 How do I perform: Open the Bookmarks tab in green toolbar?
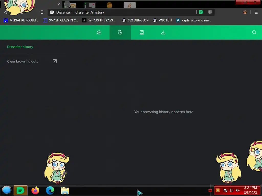pyautogui.click(x=142, y=32)
